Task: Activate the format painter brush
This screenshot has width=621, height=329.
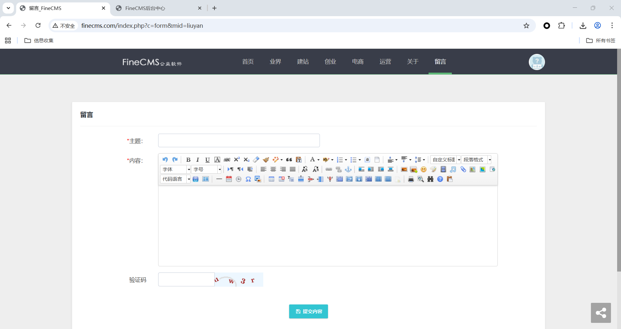Action: [266, 159]
